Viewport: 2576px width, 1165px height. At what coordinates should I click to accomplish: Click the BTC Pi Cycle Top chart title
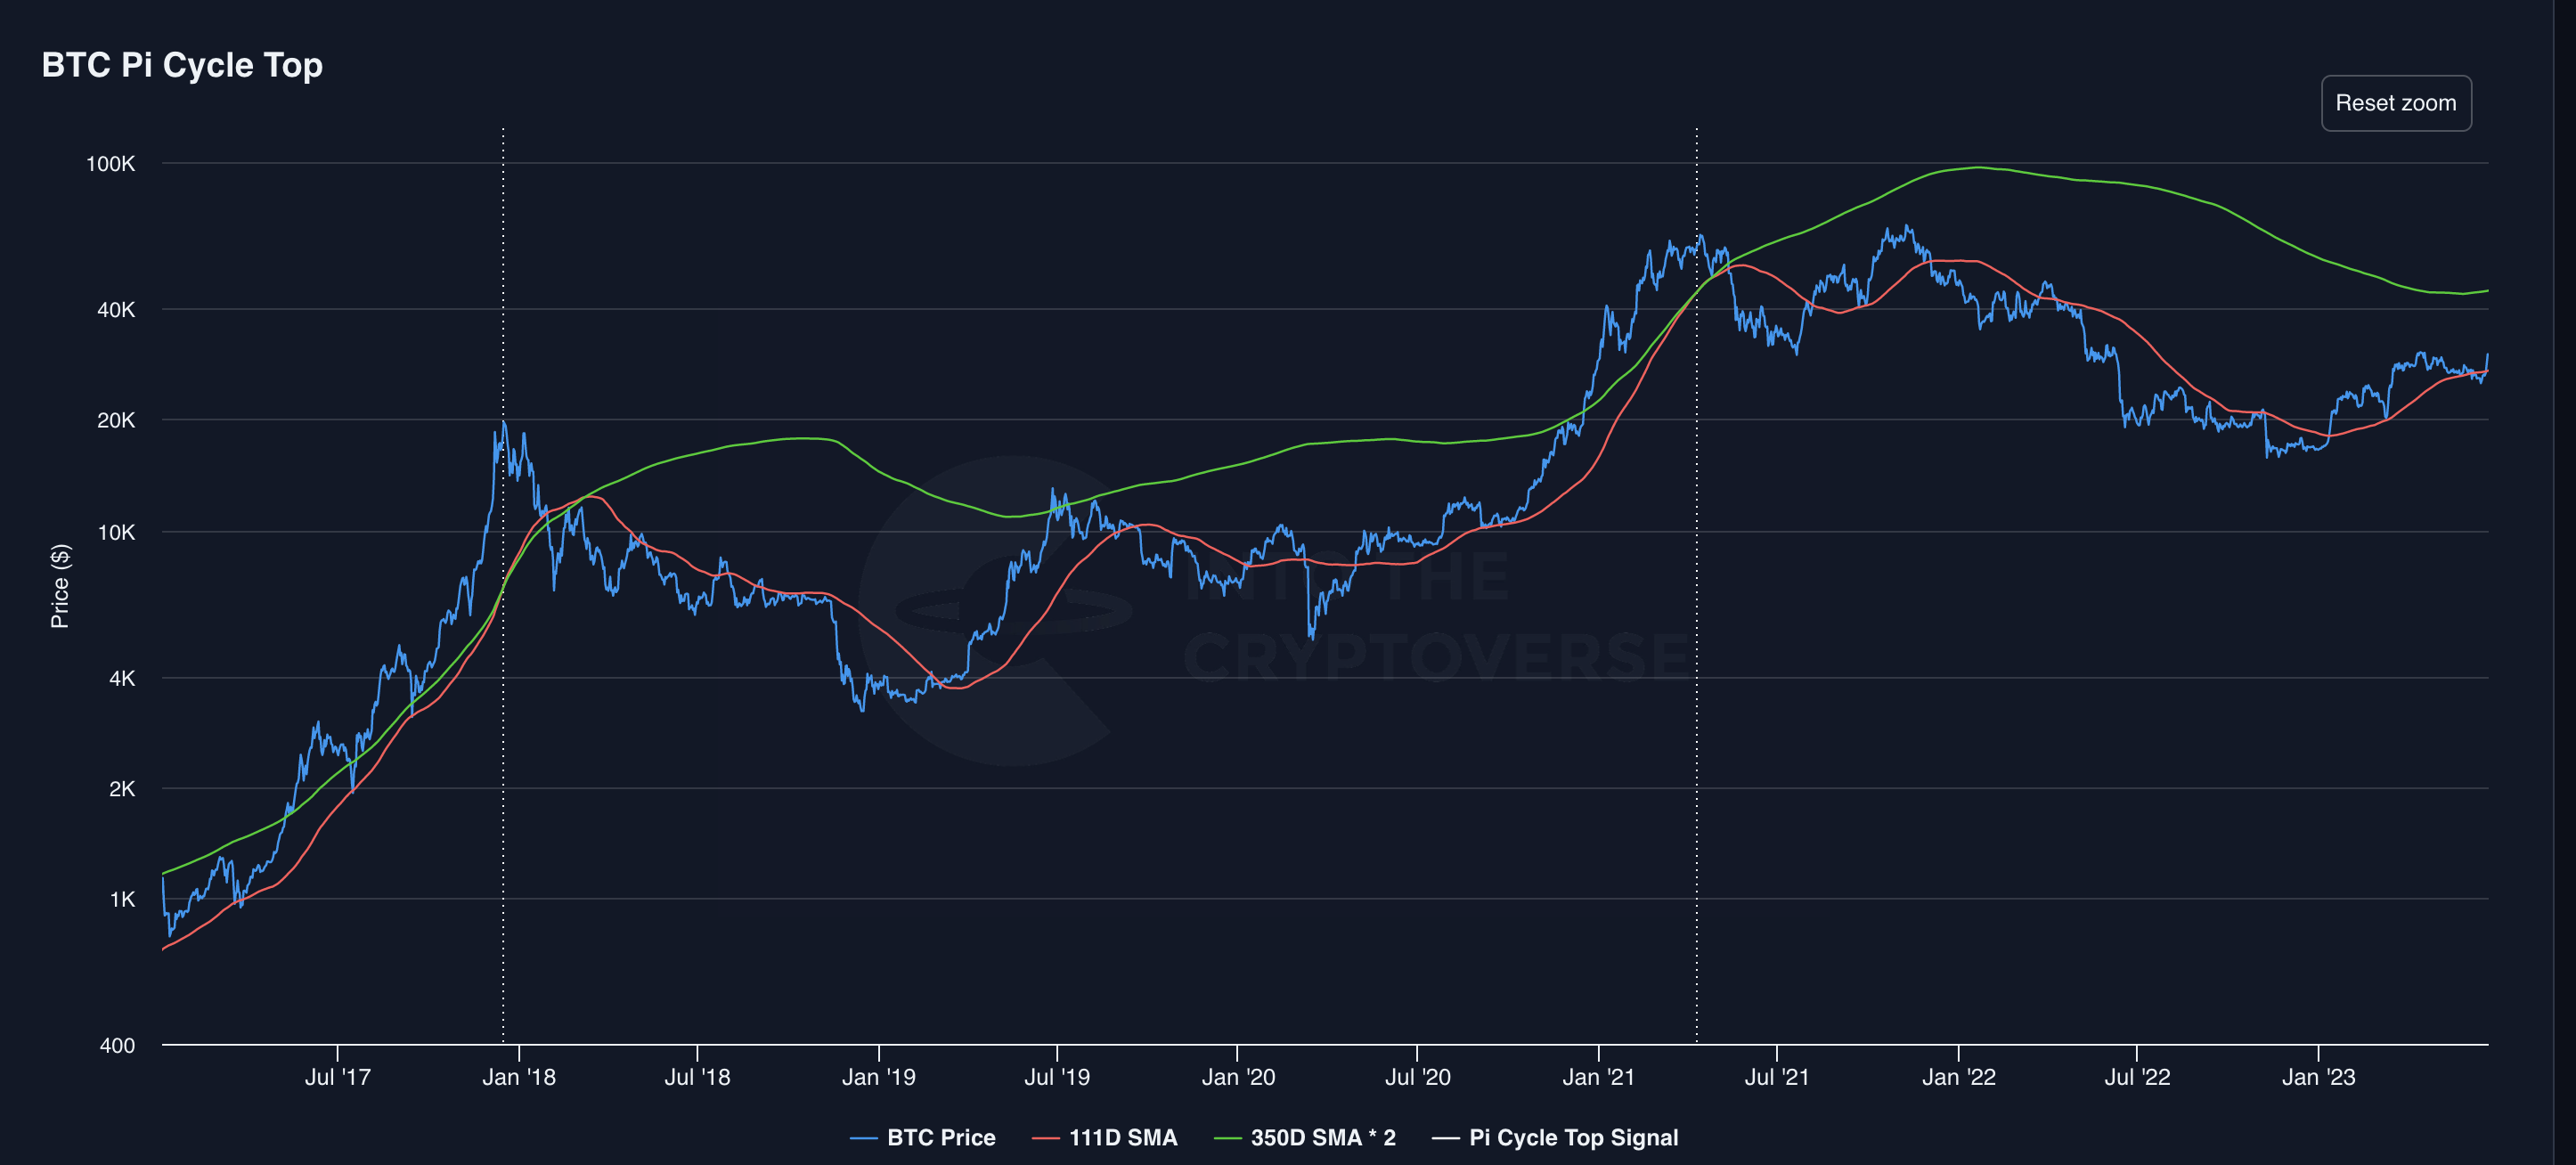(x=182, y=65)
